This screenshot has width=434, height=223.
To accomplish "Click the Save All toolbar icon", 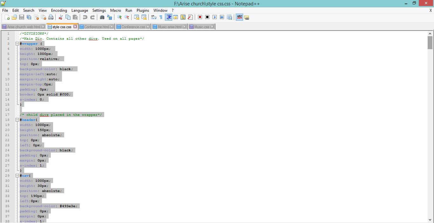I will click(29, 17).
